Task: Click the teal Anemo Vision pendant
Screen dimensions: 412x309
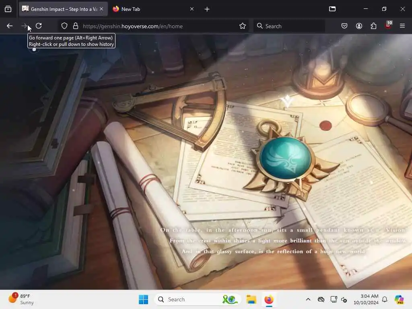Action: (x=285, y=158)
